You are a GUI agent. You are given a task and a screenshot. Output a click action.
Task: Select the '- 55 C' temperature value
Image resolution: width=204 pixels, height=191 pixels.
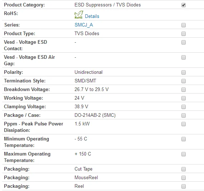(81, 139)
